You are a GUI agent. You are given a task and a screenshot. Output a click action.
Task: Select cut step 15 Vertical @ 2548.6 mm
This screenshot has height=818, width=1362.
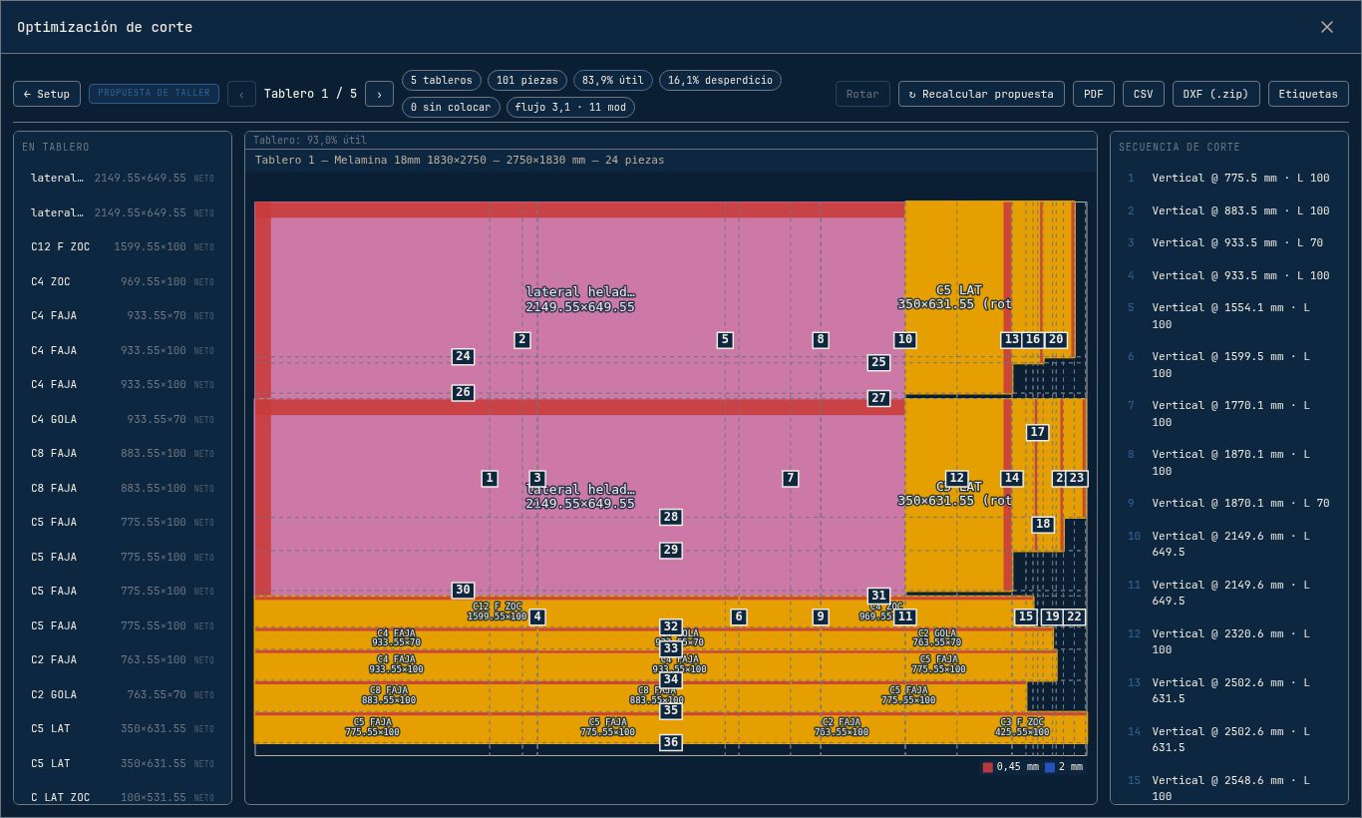tap(1228, 788)
